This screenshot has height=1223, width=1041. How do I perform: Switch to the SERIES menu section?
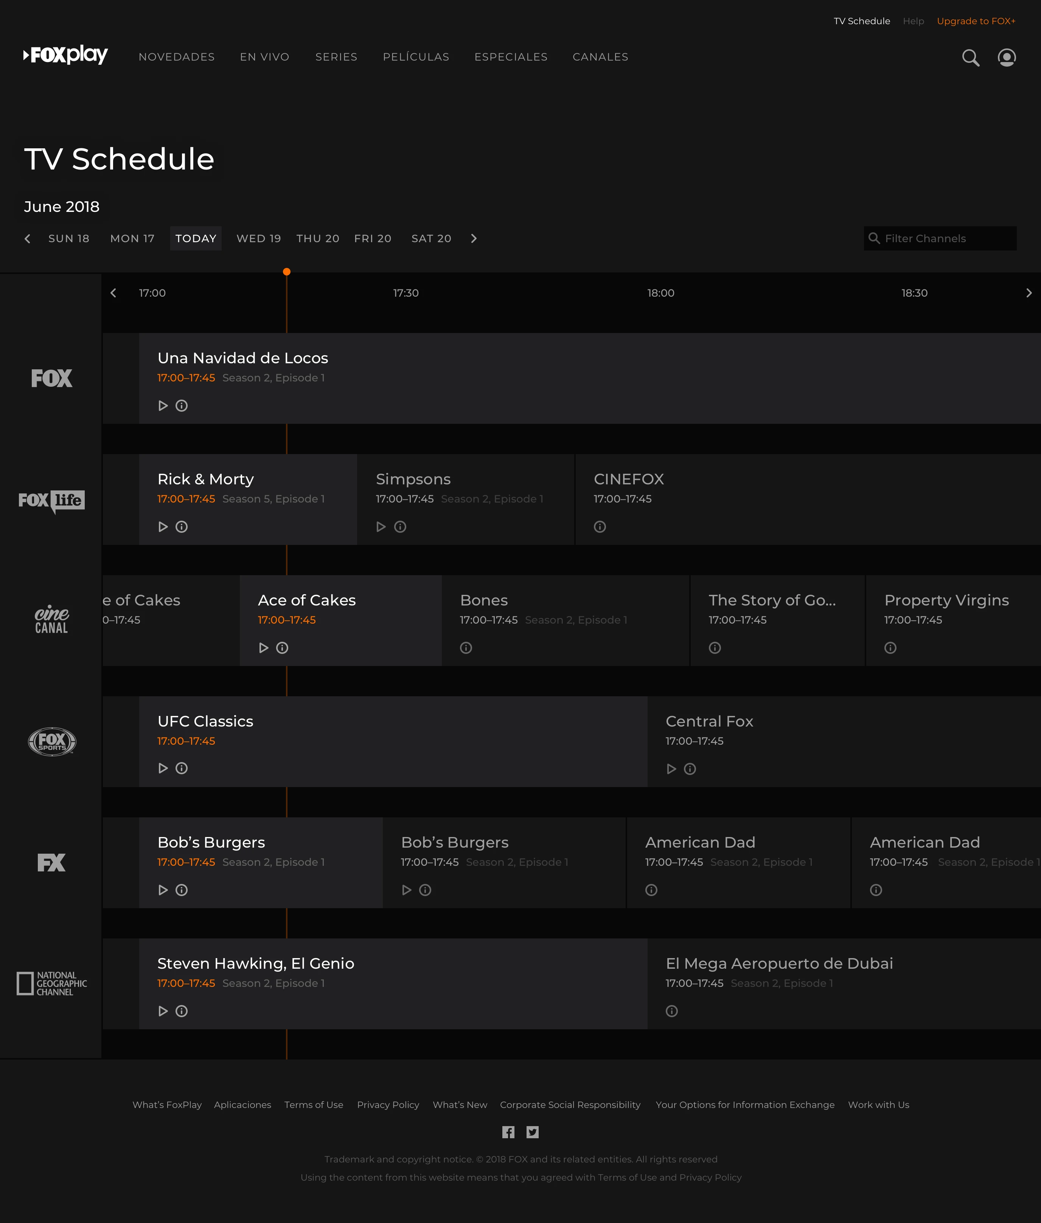point(336,57)
